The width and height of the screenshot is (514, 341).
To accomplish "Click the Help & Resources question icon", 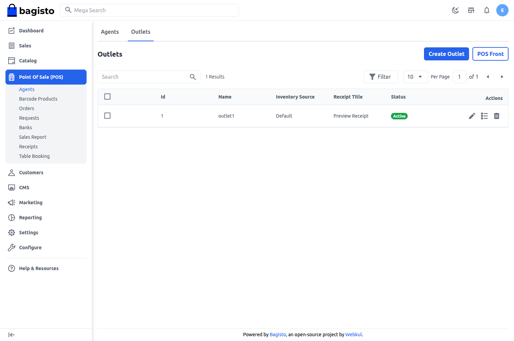I will [12, 268].
